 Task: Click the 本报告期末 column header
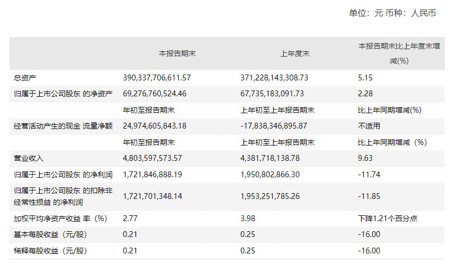click(x=177, y=53)
